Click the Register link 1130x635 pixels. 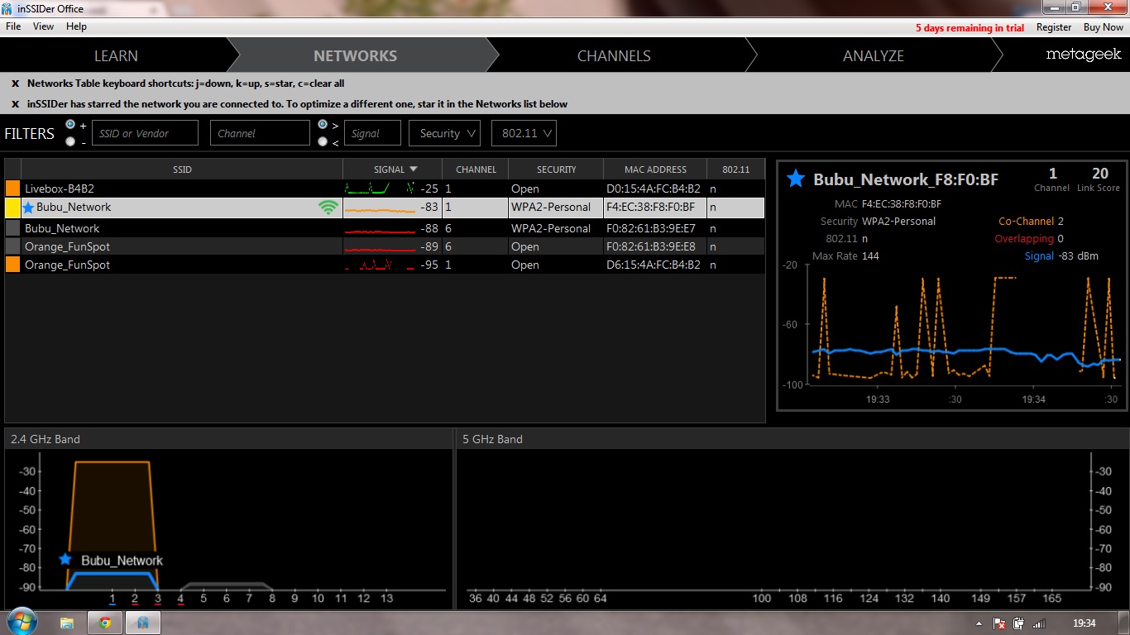[x=1053, y=27]
